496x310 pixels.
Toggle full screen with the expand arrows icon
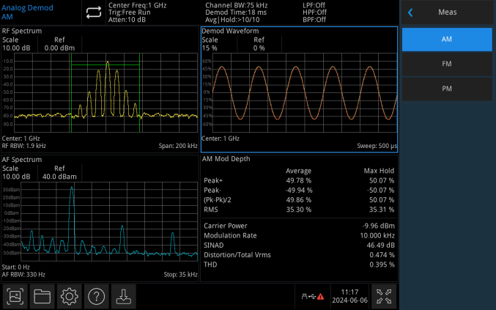coord(383,296)
